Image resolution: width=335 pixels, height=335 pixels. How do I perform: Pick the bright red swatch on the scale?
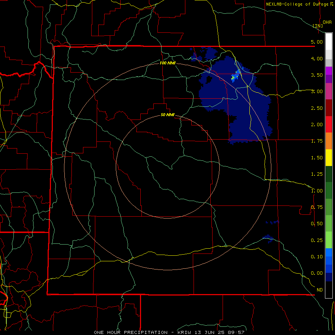329,124
